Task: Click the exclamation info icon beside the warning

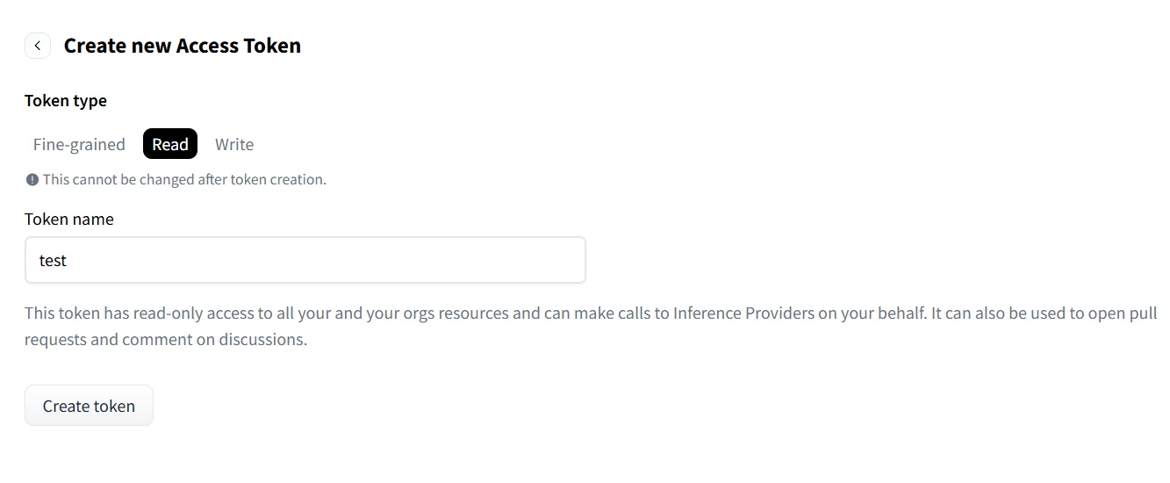Action: 32,179
